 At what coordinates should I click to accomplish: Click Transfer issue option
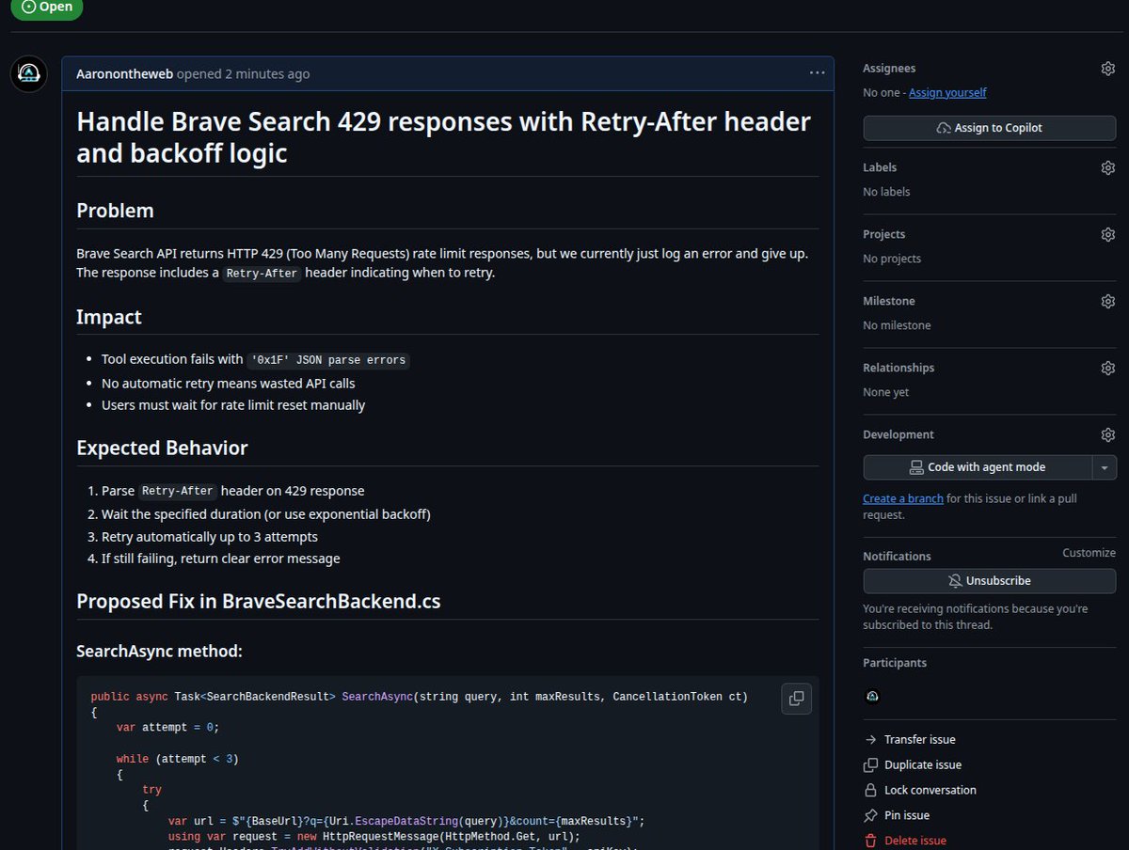910,740
